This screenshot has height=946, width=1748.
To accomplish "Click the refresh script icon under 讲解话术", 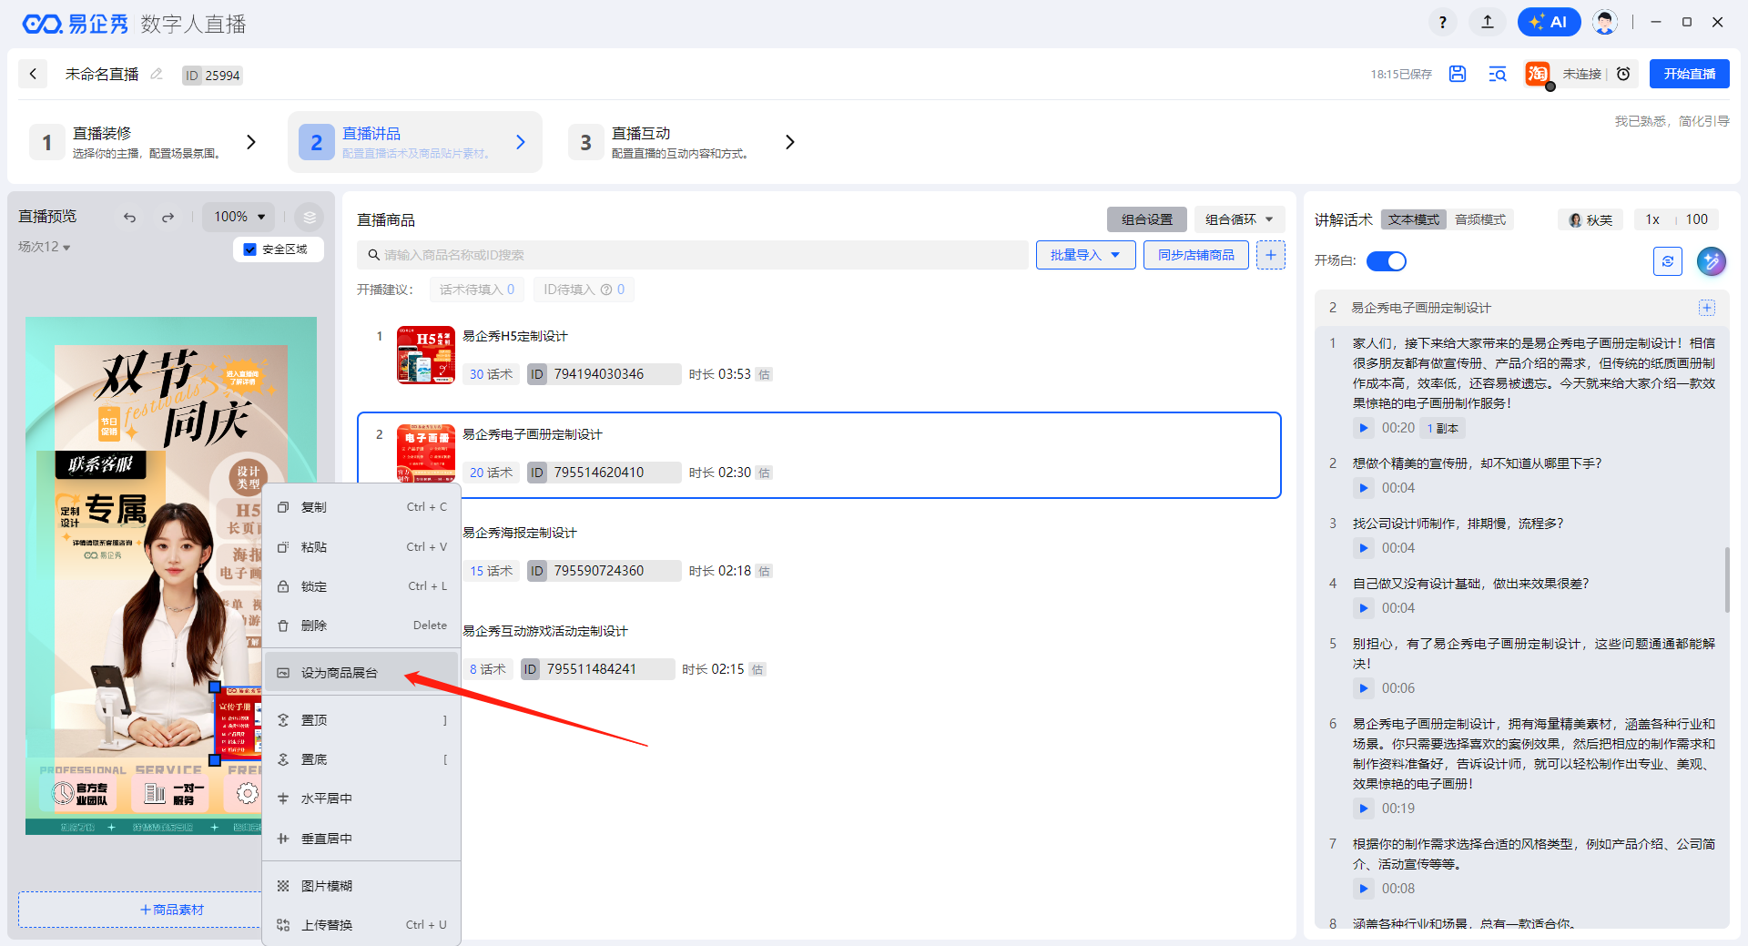I will click(x=1667, y=261).
